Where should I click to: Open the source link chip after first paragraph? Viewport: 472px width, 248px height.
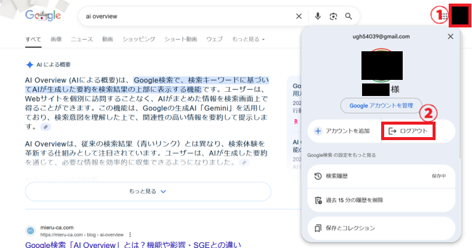[x=46, y=127]
